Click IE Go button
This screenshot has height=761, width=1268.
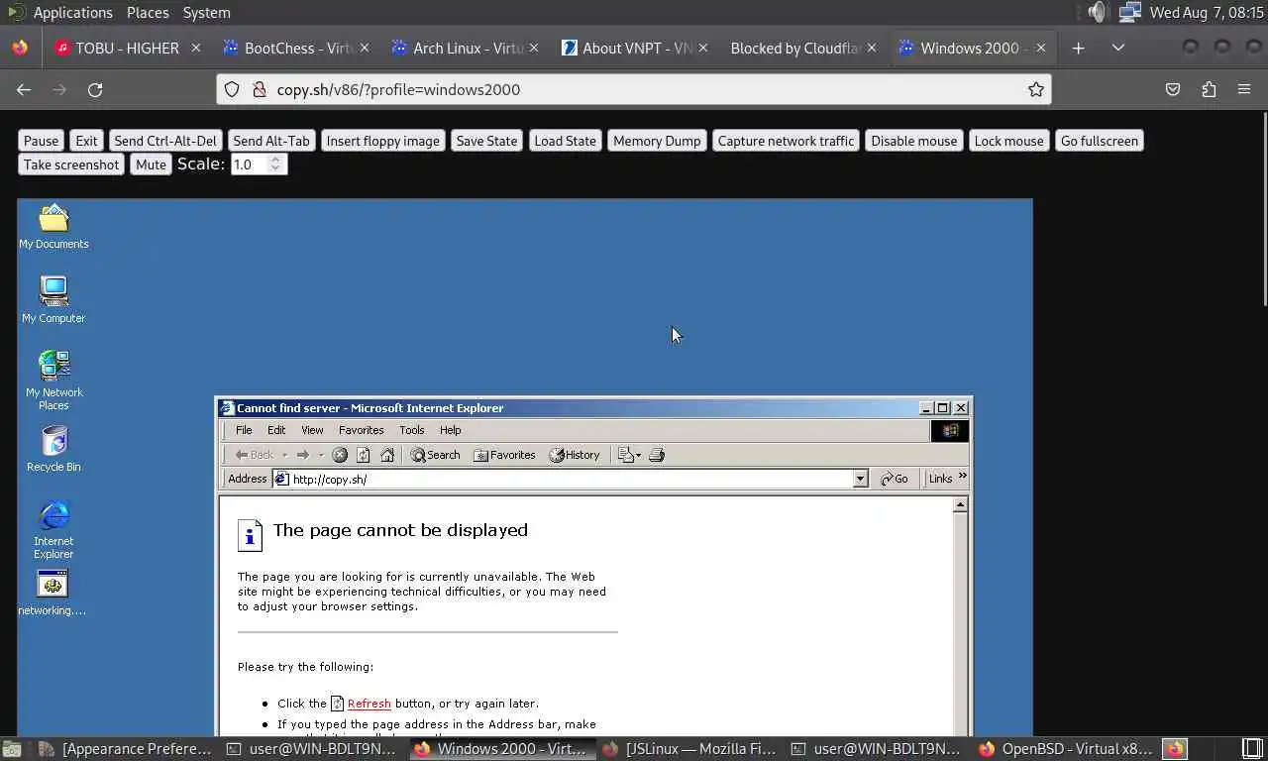895,479
